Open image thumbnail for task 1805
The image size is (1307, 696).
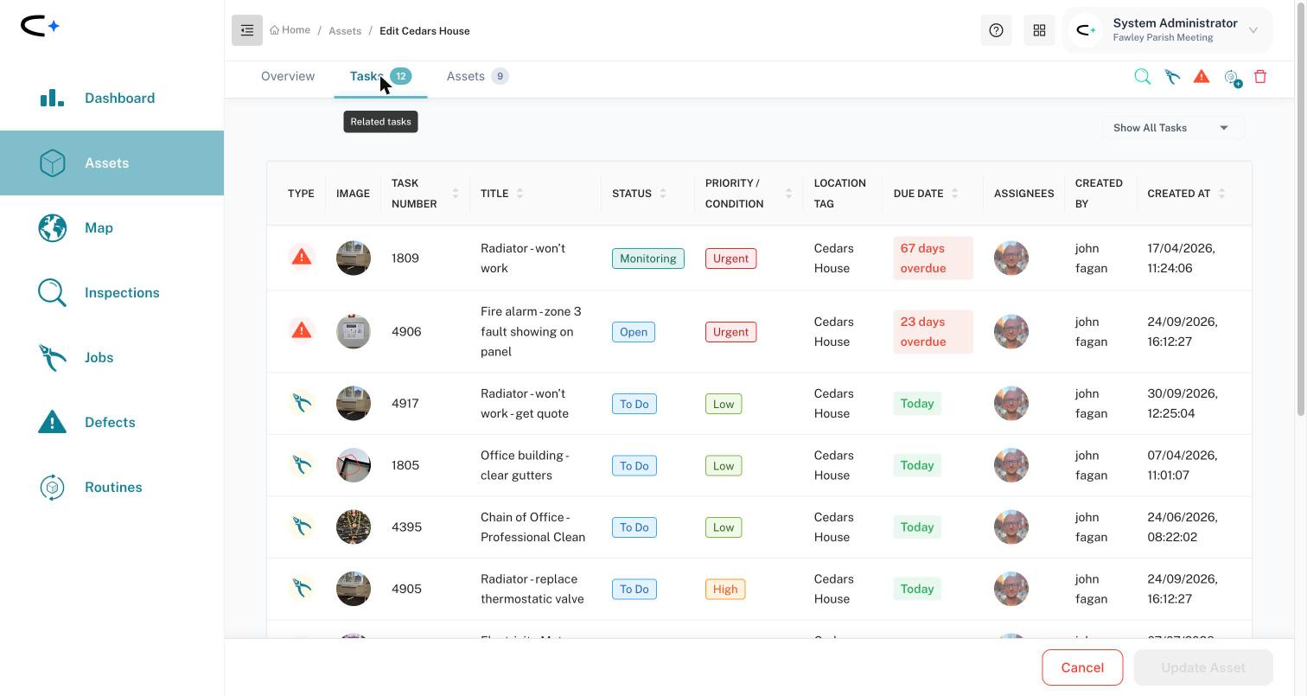click(354, 465)
